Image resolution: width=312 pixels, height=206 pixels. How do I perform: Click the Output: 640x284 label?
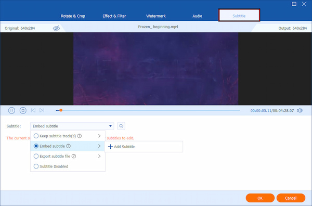coord(292,28)
